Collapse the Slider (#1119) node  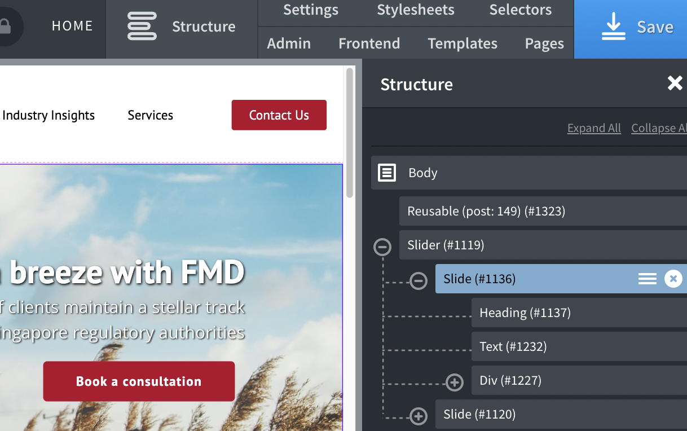(x=382, y=247)
